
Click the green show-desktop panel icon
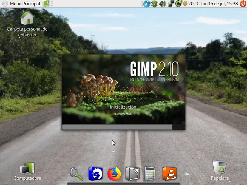pos(46,4)
